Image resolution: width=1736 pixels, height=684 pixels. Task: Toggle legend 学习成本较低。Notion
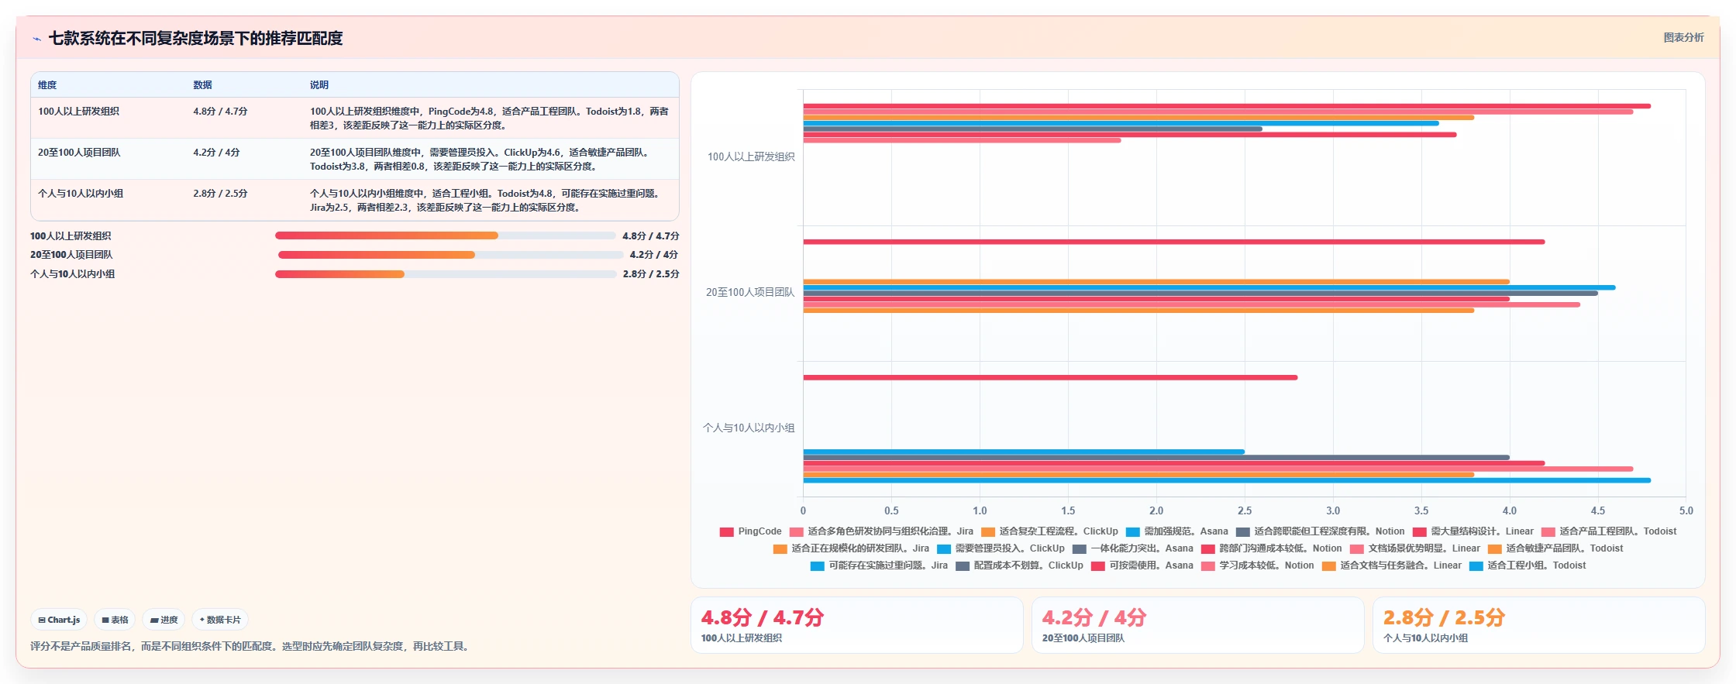click(1257, 565)
